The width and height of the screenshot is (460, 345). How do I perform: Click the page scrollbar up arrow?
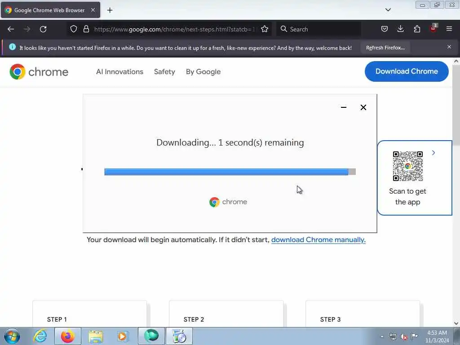[x=456, y=61]
